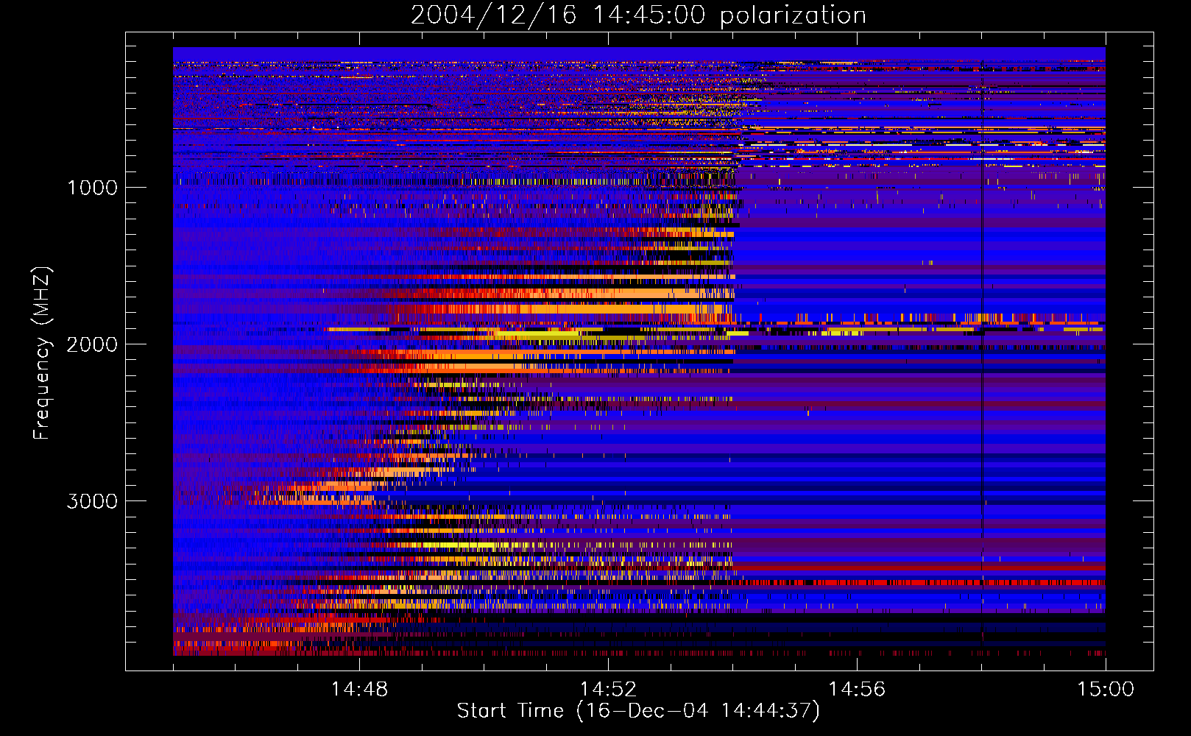Click the 14:48 time tick label
The height and width of the screenshot is (736, 1191).
(x=359, y=690)
